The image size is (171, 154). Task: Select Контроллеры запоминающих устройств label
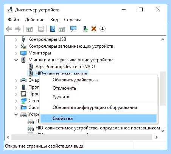click(x=71, y=46)
